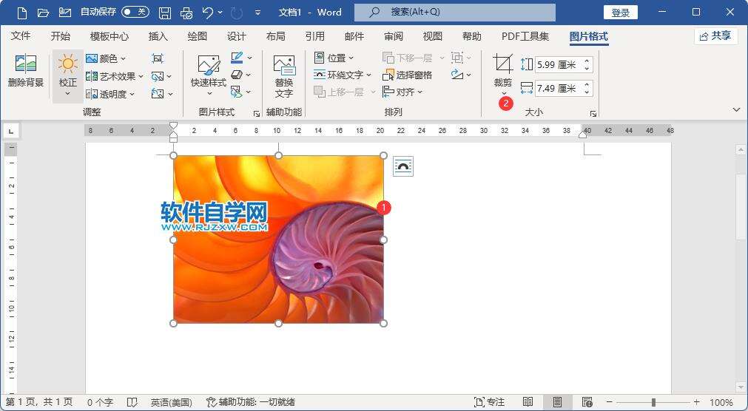The image size is (748, 411).
Task: Click the 共享 share button
Action: coord(716,35)
